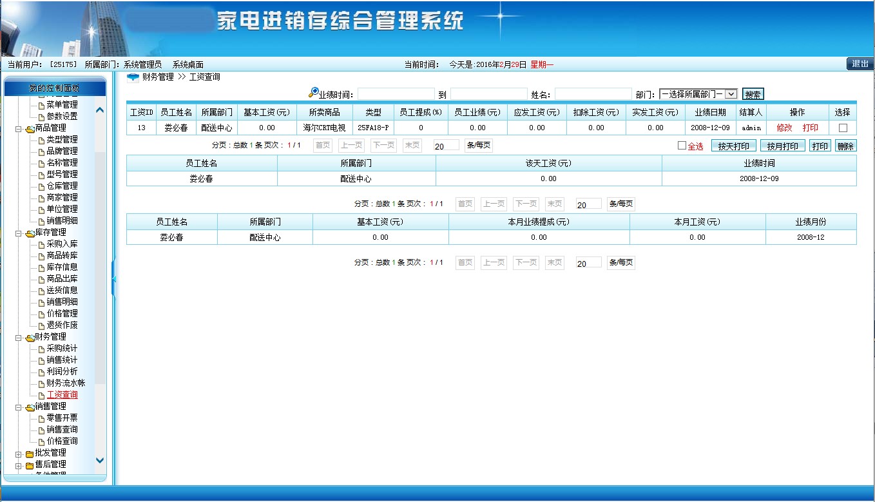Click the 修改 link for 娄必春
This screenshot has height=502, width=875.
pos(784,128)
